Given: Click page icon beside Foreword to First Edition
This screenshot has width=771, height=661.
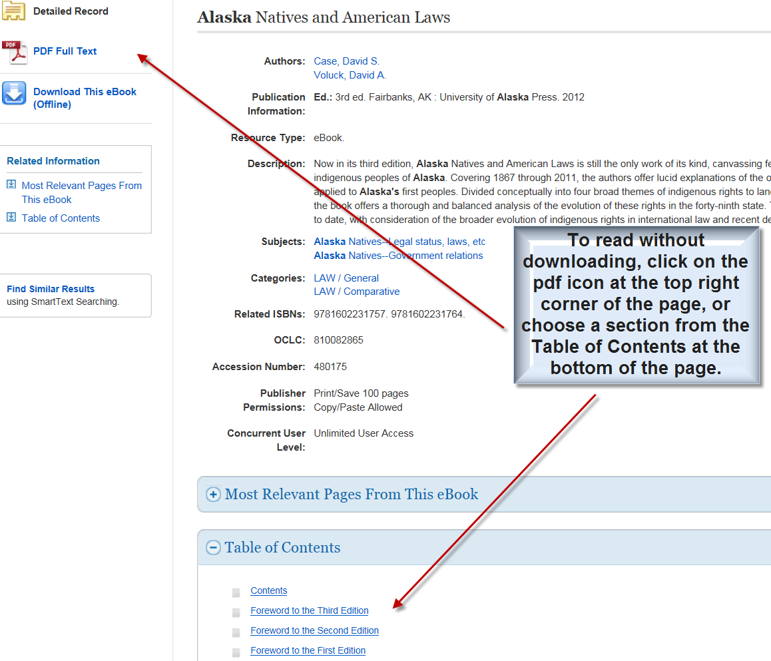Looking at the screenshot, I should pyautogui.click(x=236, y=652).
